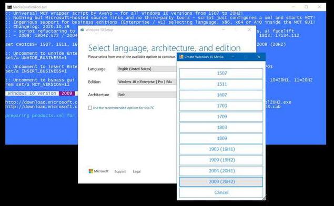This screenshot has width=334, height=206.
Task: Open the Support link in Windows 10 Setup
Action: pyautogui.click(x=120, y=171)
